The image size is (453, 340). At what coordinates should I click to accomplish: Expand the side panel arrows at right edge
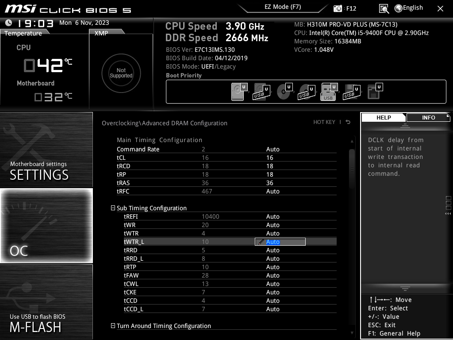pos(448,214)
